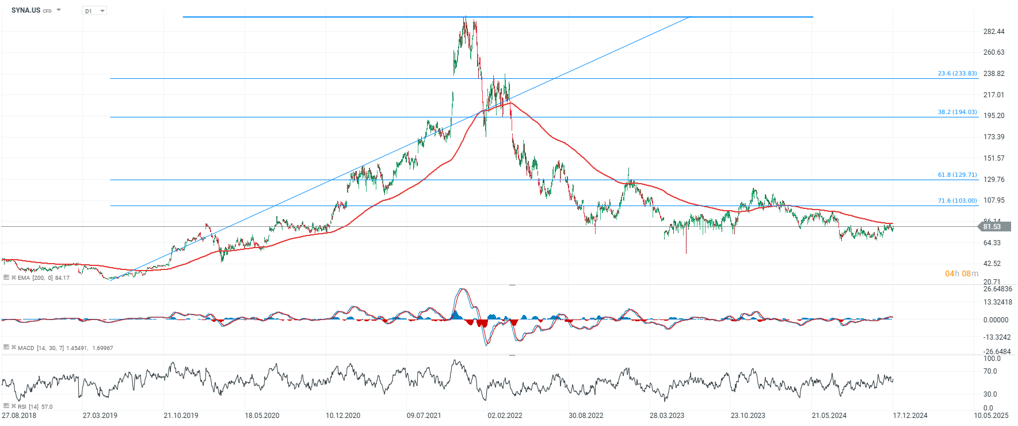The image size is (1018, 426).
Task: Expand the D1 timeframe selector
Action: click(x=102, y=11)
